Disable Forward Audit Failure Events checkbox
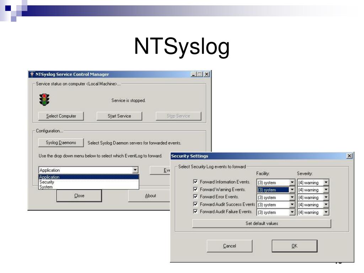 coord(196,212)
